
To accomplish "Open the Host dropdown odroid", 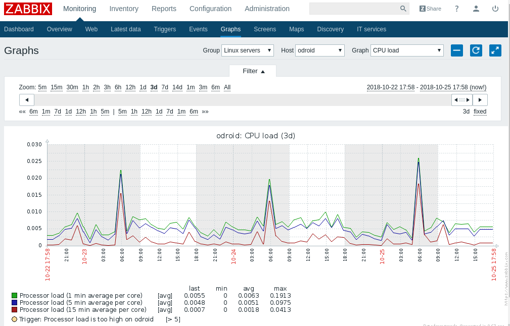I will [x=320, y=50].
